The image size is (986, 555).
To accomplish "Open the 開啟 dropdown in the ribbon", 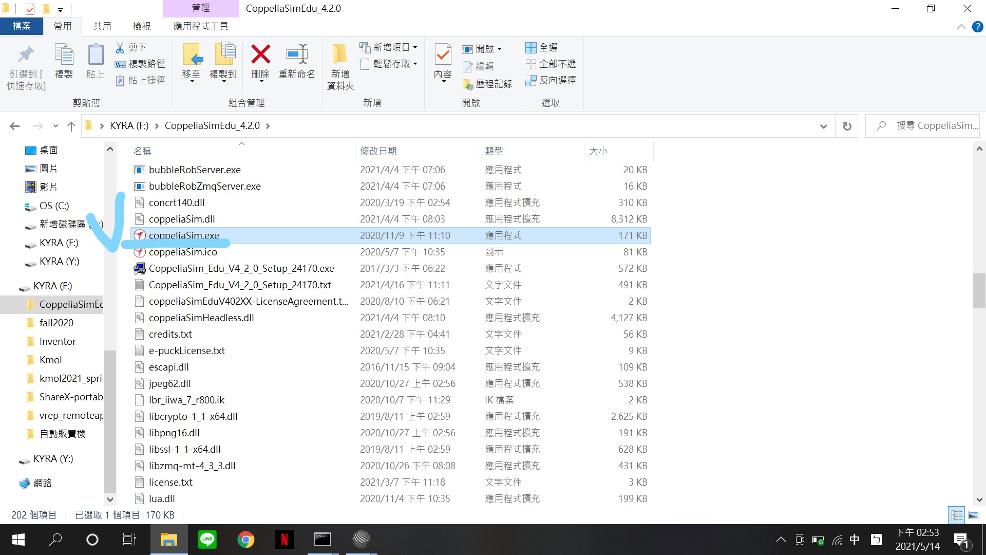I will (482, 49).
